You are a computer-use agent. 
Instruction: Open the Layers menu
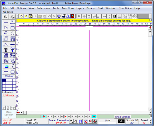coord(80,8)
